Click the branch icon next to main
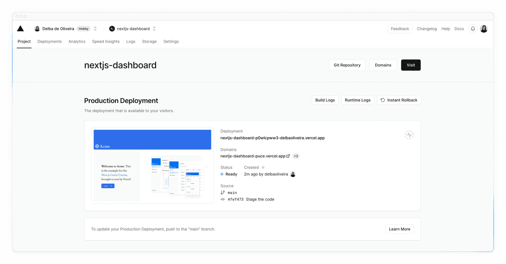506x264 pixels. pos(222,192)
